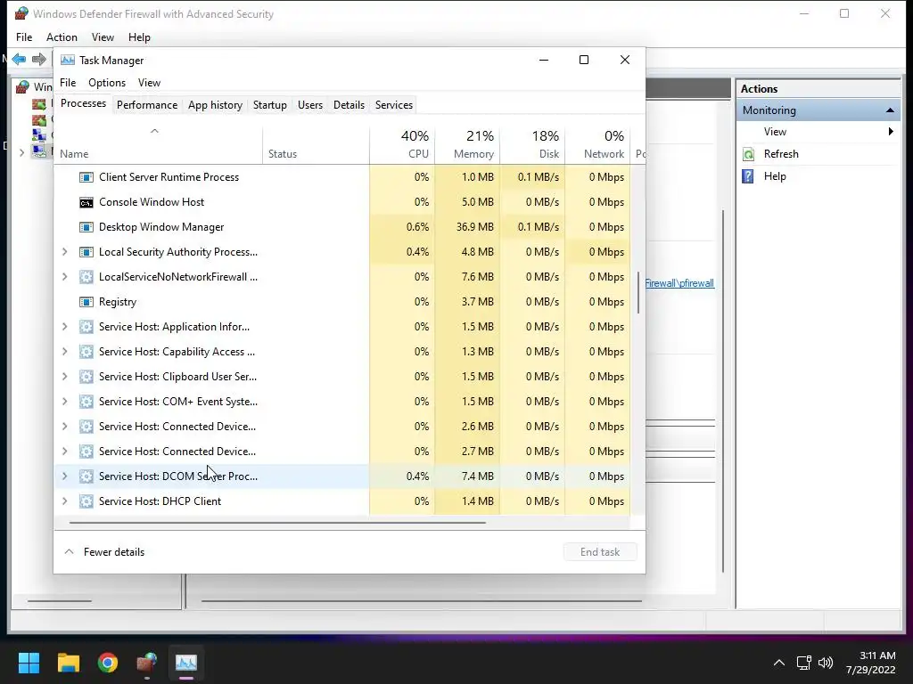913x684 pixels.
Task: Open the Firewall\pfirewall log link
Action: tap(679, 283)
